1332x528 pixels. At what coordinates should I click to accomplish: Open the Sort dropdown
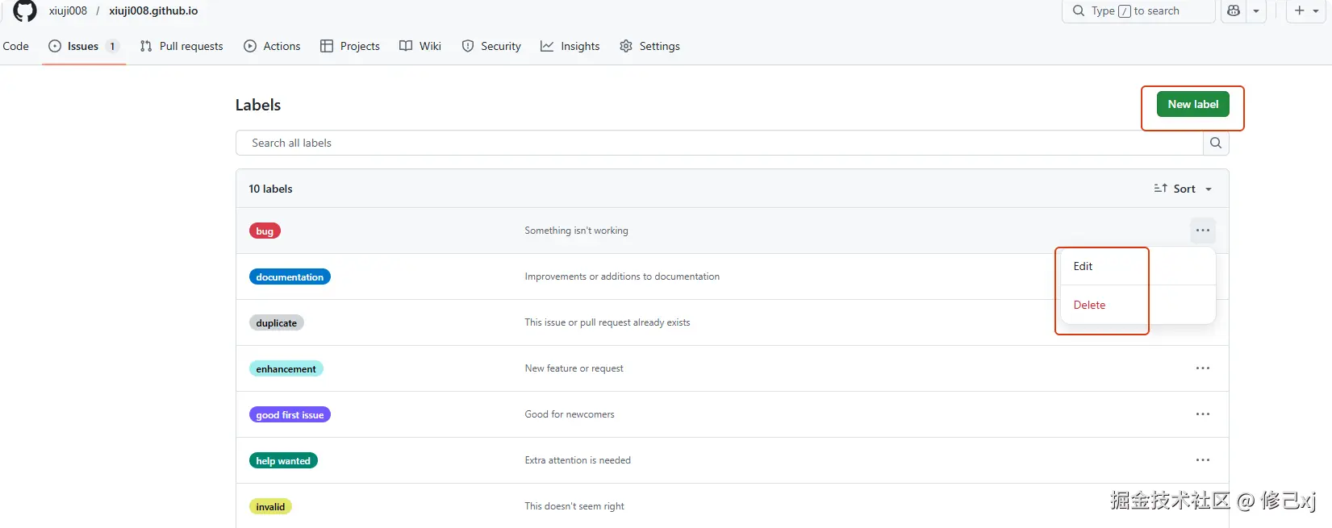click(1184, 189)
